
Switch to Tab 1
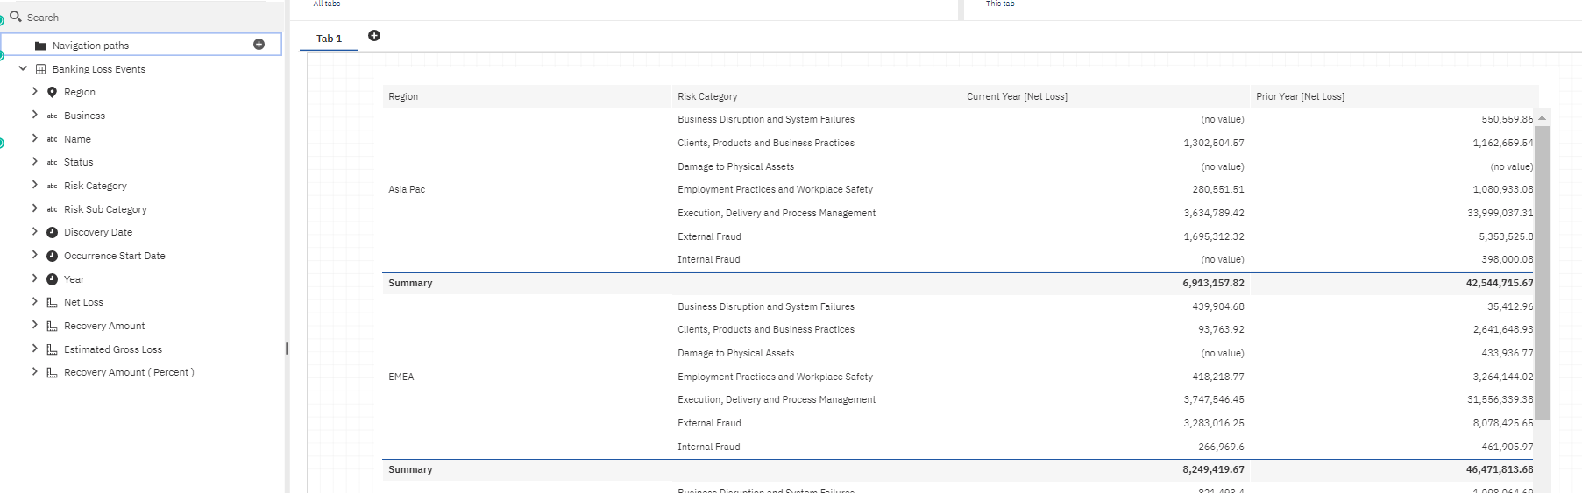coord(329,39)
